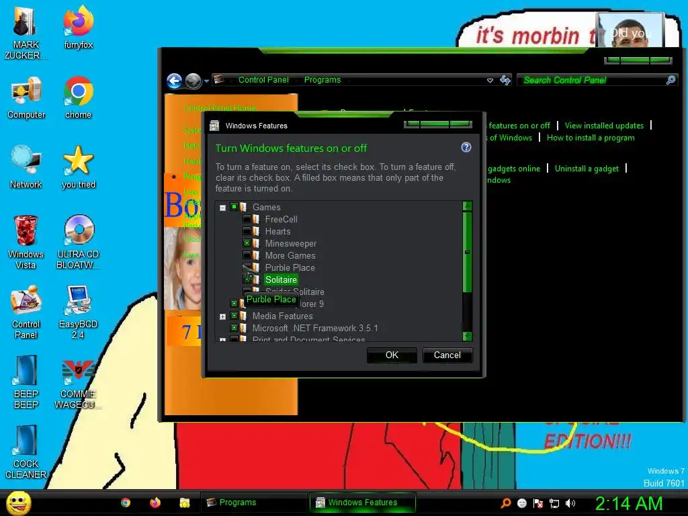Select the BEEP BEEP desktop shortcut

pos(26,382)
